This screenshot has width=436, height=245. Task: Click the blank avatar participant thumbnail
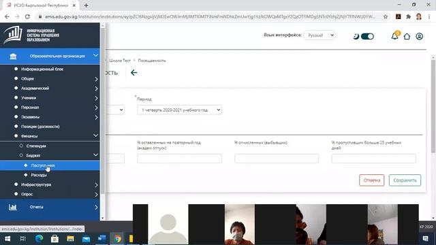(x=168, y=225)
